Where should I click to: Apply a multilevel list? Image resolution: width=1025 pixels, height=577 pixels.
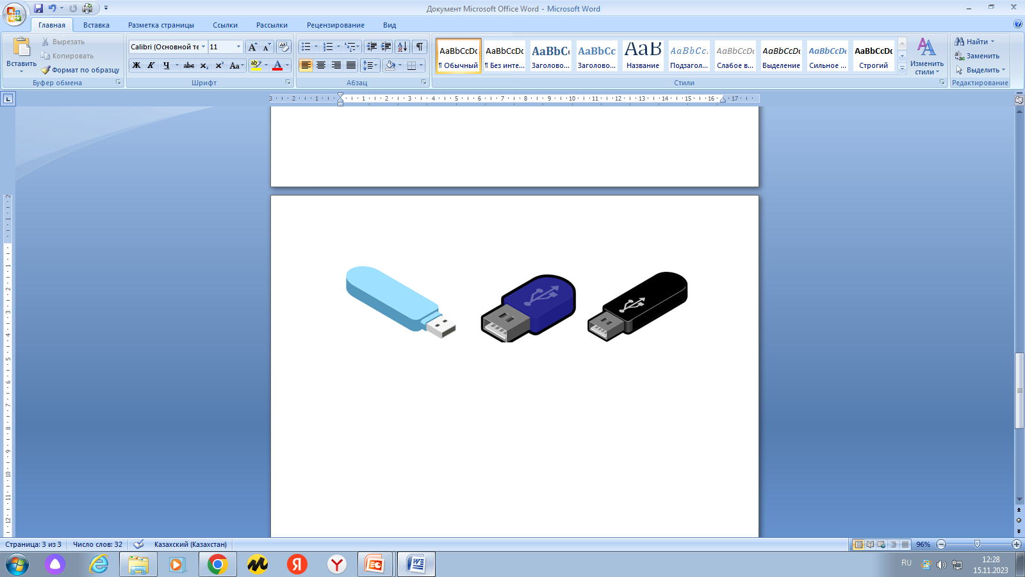tap(350, 47)
